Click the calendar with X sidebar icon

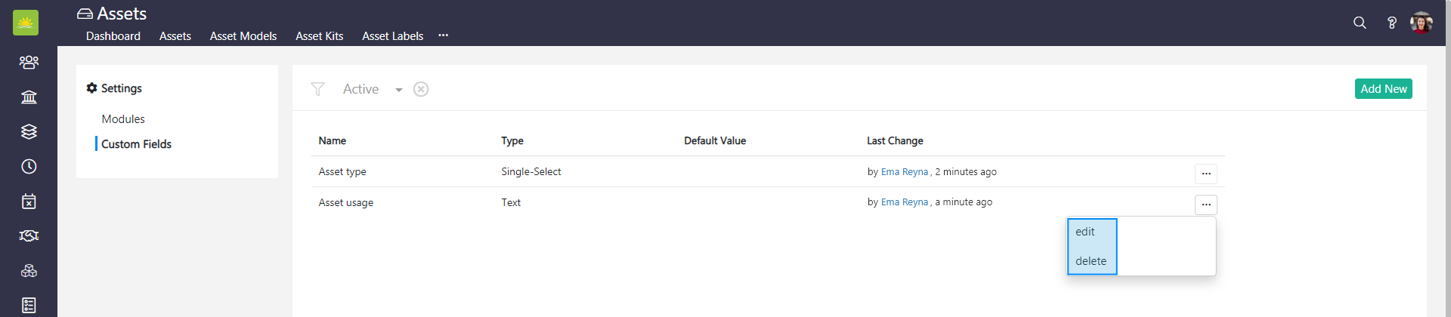(29, 201)
